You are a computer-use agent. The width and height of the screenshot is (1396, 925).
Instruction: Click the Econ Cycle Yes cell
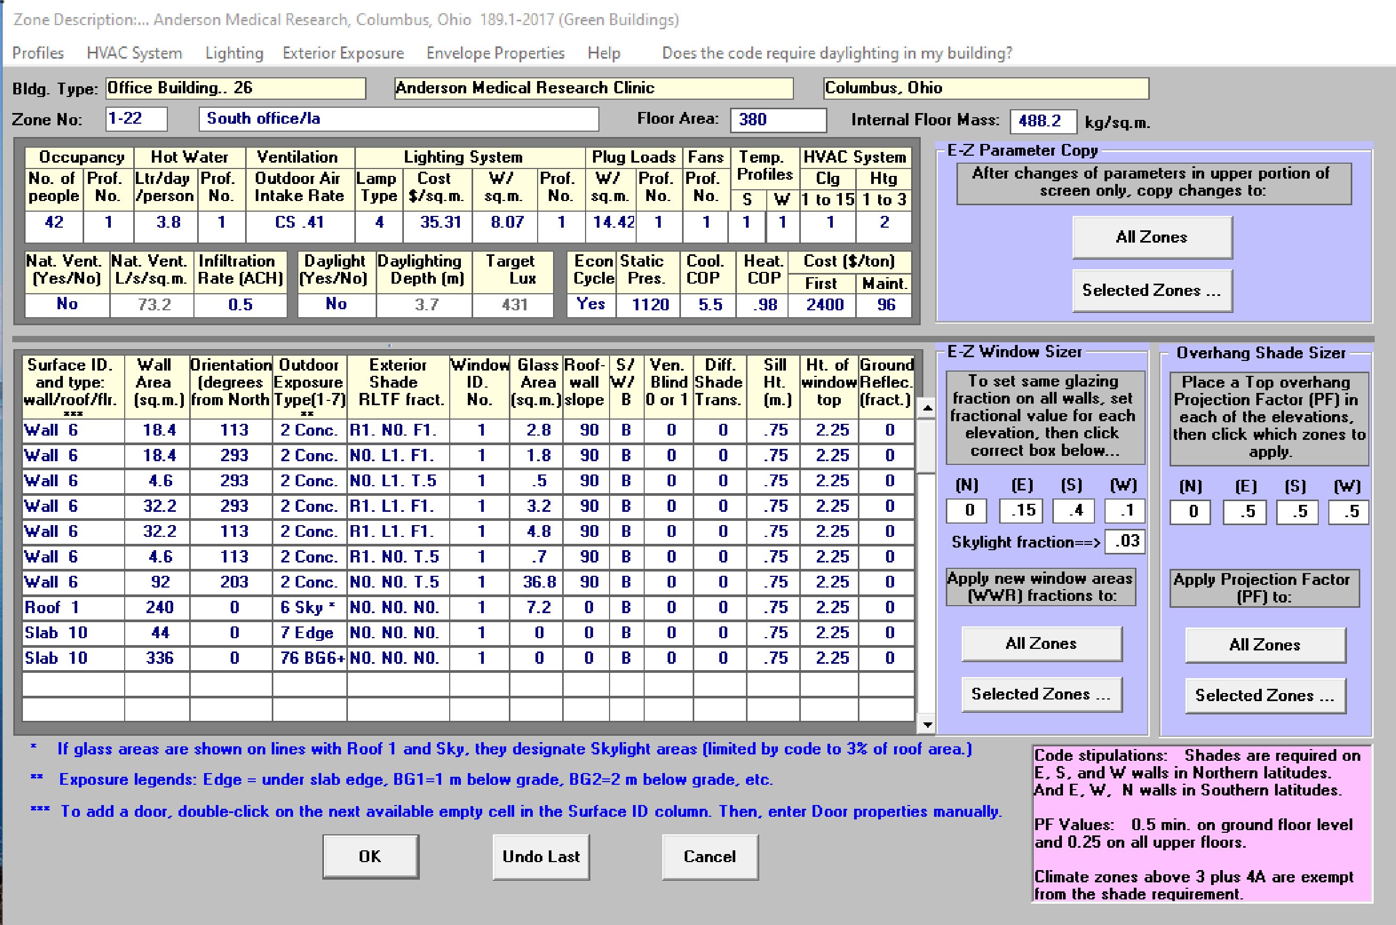point(591,304)
